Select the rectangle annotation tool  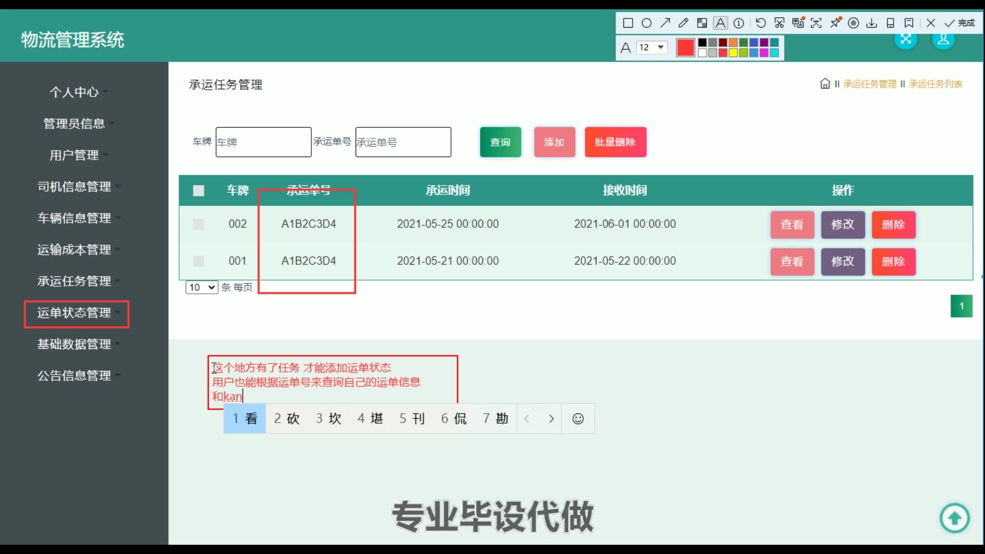(x=628, y=23)
